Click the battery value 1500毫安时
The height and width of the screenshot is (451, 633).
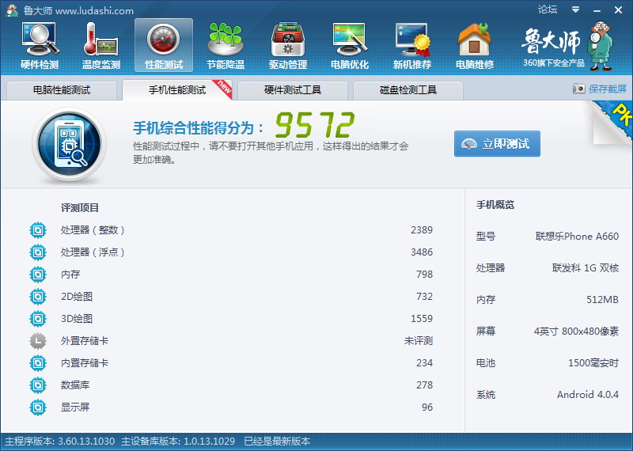593,363
